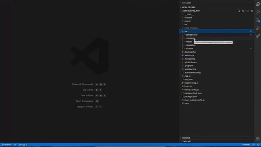Open the errors and warnings count
Screen dimensions: 261x147
[x=23, y=145]
